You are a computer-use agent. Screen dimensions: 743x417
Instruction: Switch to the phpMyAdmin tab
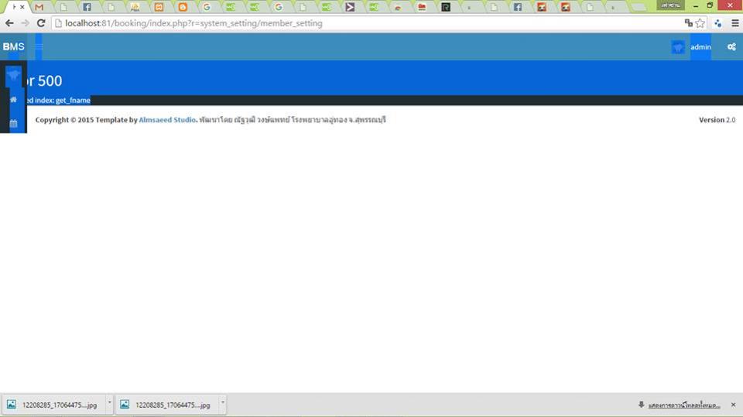point(135,7)
